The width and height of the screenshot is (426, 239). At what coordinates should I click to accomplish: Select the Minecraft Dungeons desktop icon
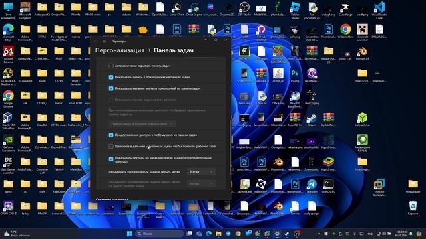25,11
